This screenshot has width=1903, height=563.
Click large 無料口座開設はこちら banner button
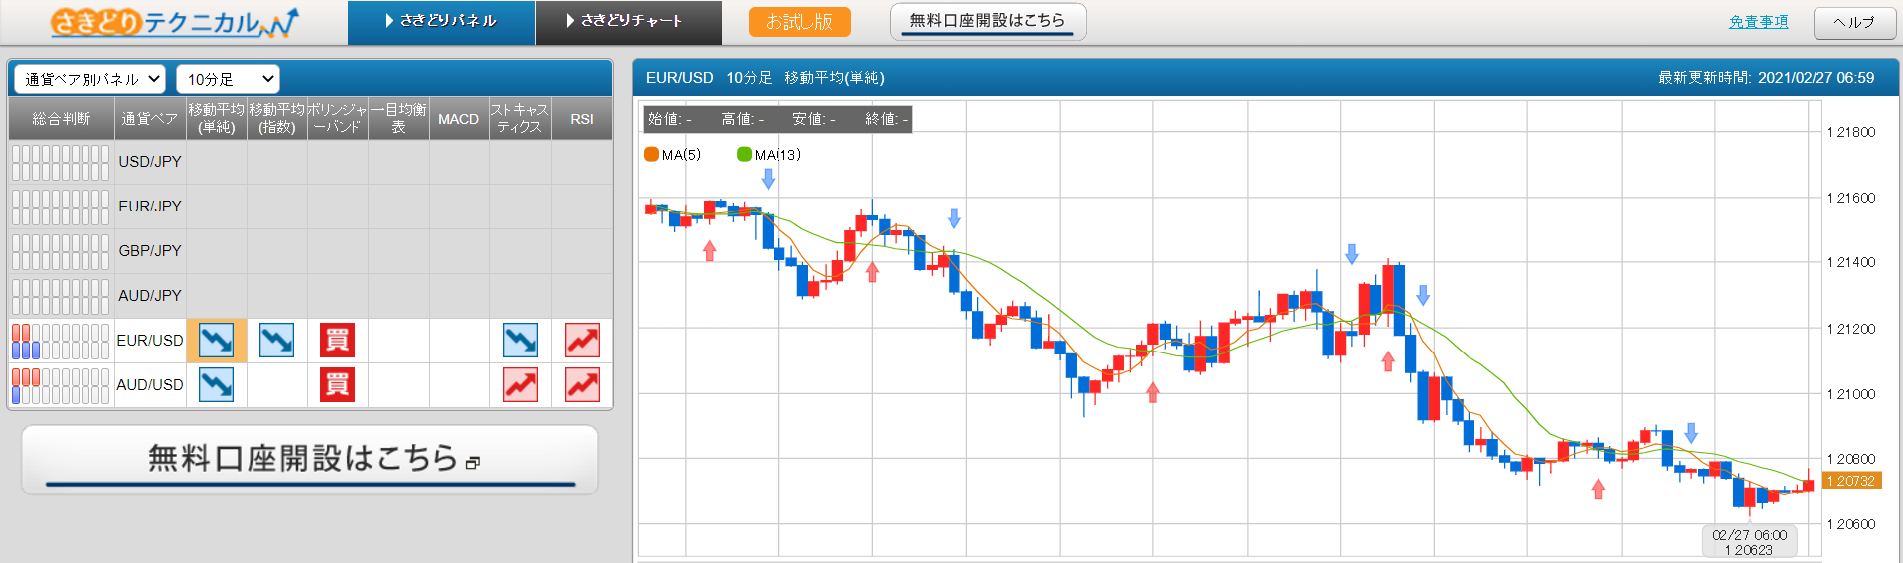(x=309, y=460)
